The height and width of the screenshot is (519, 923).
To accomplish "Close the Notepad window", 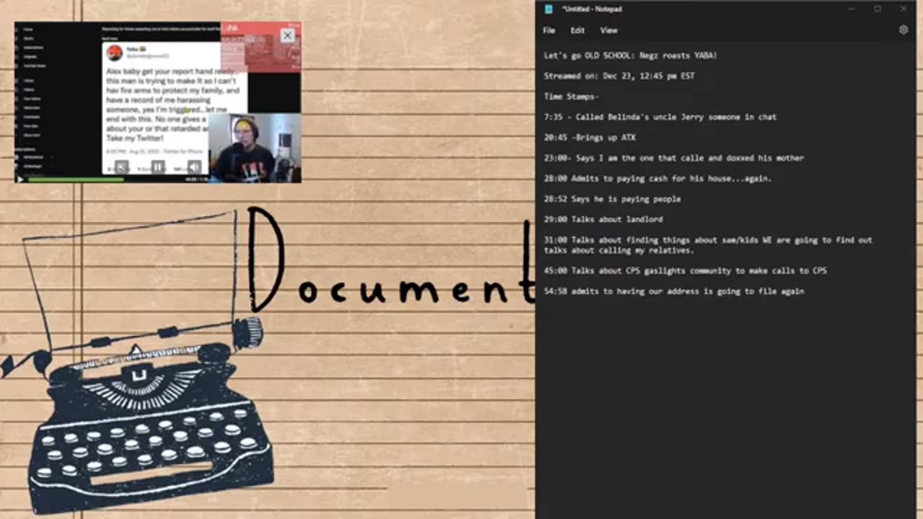I will (904, 9).
